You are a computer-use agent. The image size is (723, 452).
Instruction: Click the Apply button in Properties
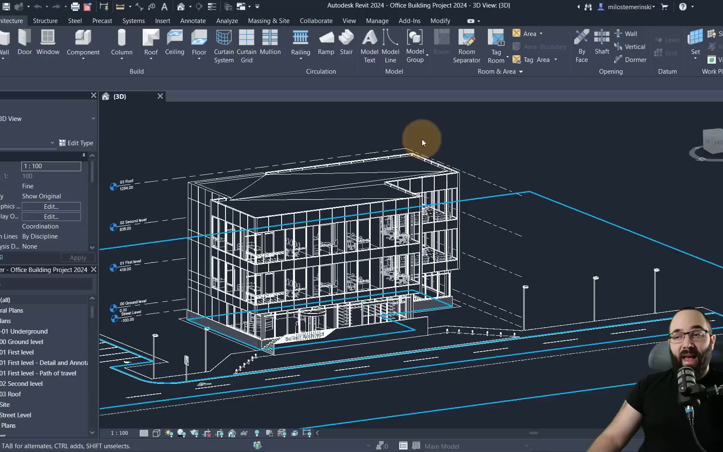click(77, 257)
